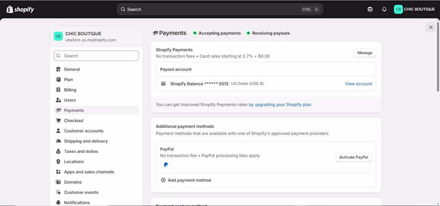Open the General settings page

pos(72,69)
